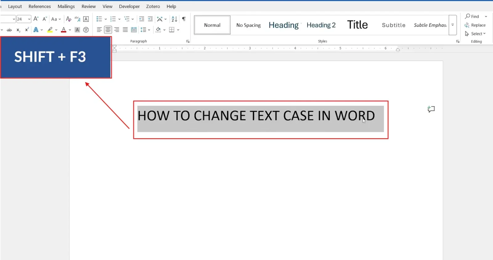
Task: Align text to the left
Action: [x=99, y=30]
